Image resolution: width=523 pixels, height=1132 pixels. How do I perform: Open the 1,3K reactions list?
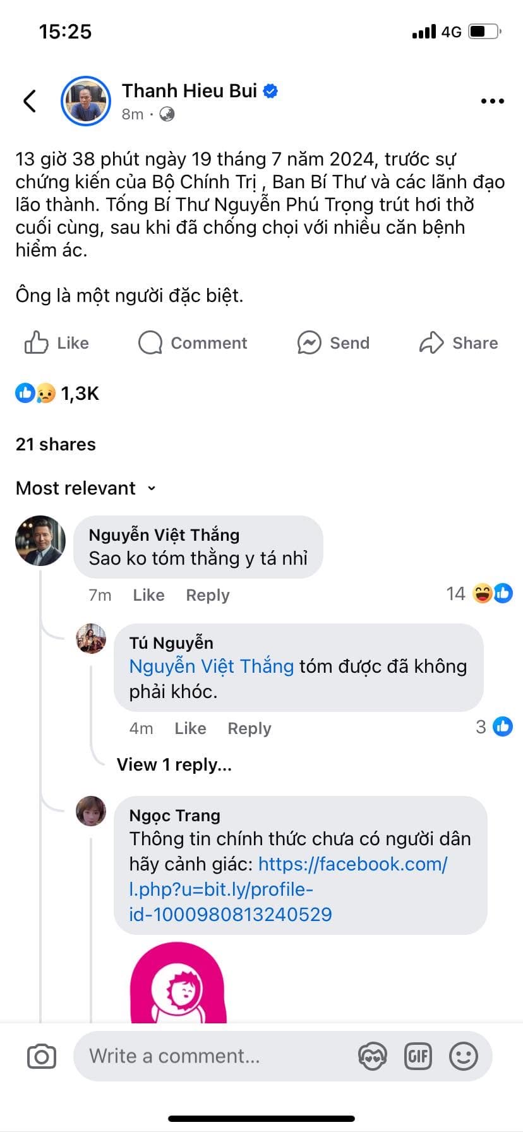58,394
